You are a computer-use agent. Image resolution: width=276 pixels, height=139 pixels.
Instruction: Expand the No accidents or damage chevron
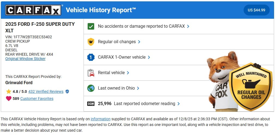click(188, 26)
